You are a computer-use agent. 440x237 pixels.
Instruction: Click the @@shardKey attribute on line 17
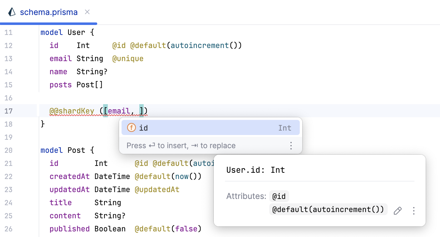click(x=72, y=111)
